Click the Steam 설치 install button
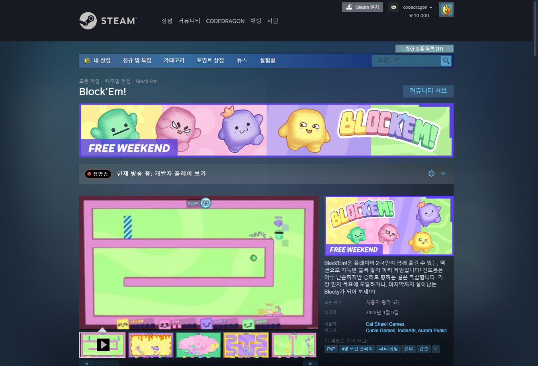 362,7
